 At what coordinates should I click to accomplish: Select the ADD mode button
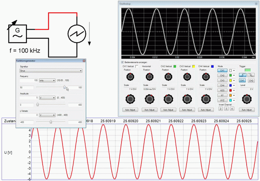(222, 90)
